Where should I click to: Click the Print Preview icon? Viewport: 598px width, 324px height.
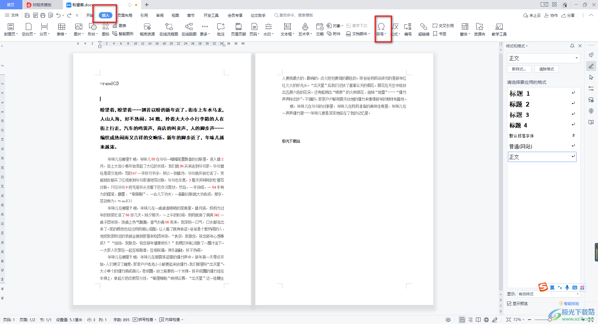point(51,15)
